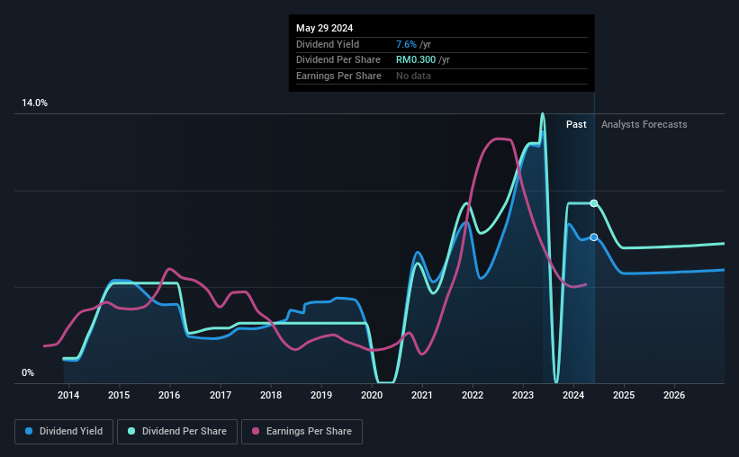Click the 2019 x-axis label
This screenshot has width=739, height=457.
pyautogui.click(x=321, y=395)
